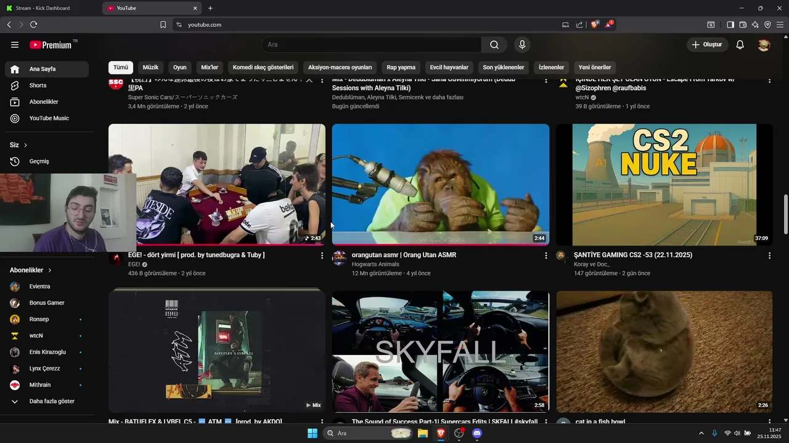789x443 pixels.
Task: Select the Rap yapma filter chip
Action: coord(401,67)
